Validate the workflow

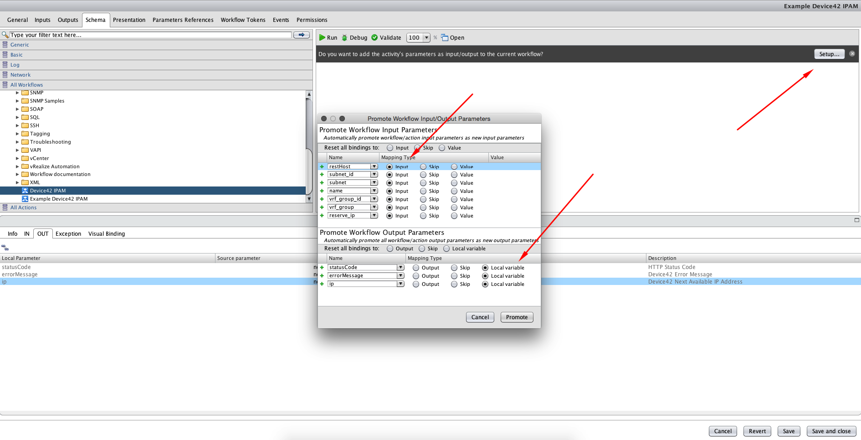[x=386, y=37]
